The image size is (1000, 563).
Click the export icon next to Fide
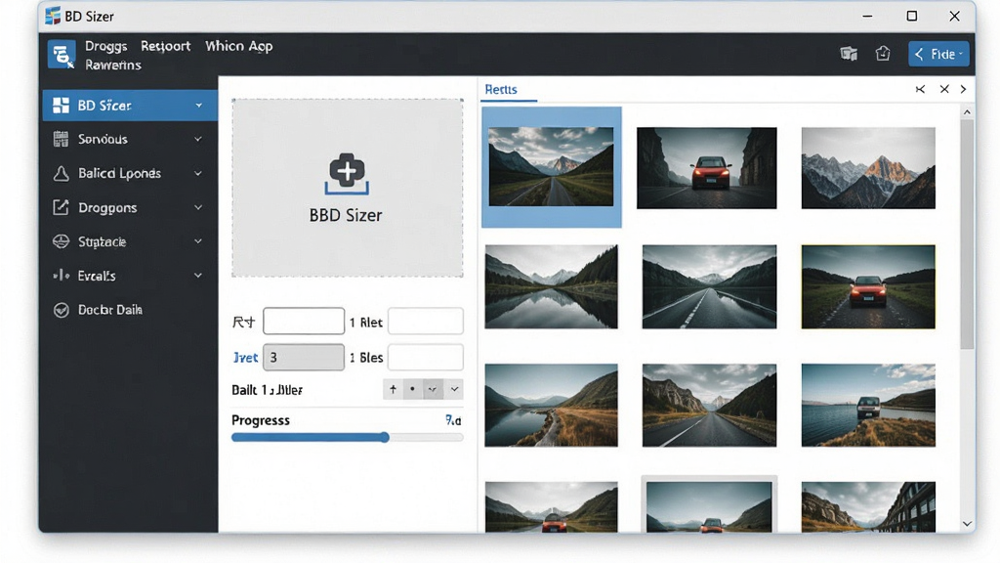click(x=883, y=54)
